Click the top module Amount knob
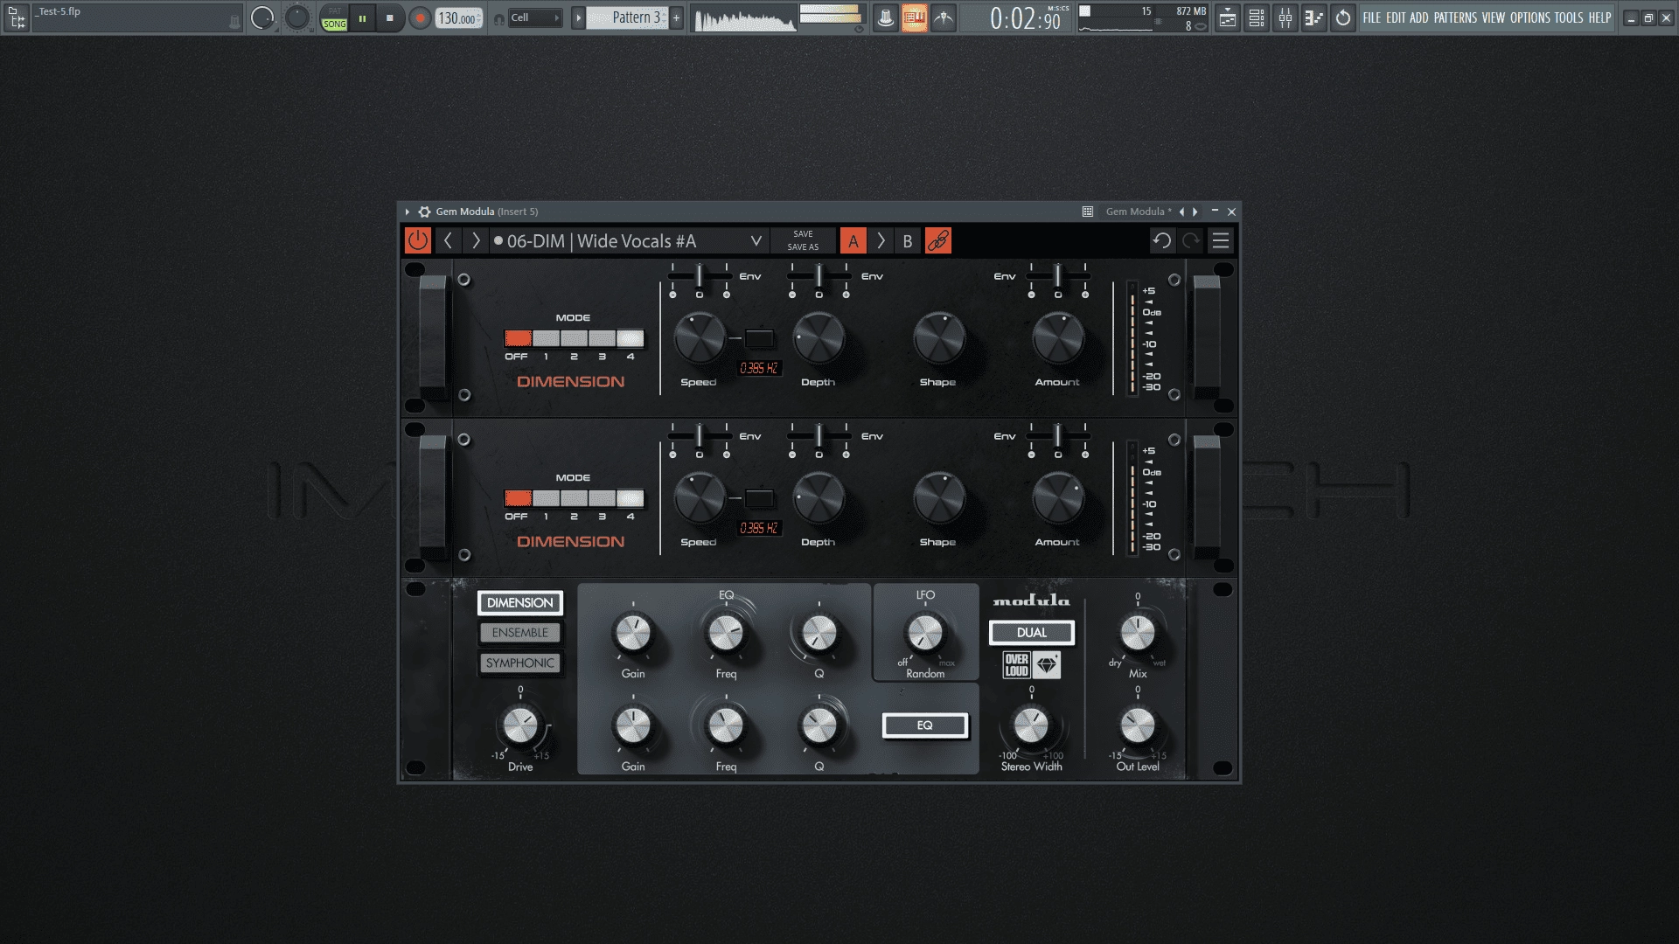This screenshot has width=1679, height=944. click(x=1058, y=338)
